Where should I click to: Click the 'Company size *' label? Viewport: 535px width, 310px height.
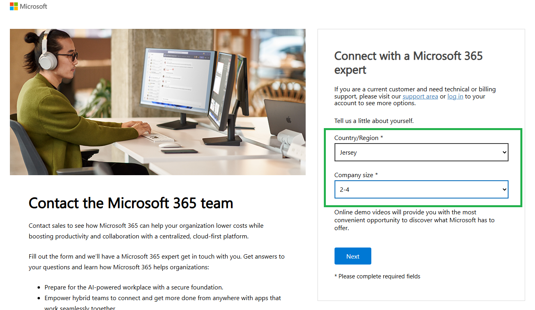click(x=356, y=175)
